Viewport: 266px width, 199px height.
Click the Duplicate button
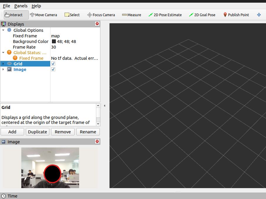point(38,132)
